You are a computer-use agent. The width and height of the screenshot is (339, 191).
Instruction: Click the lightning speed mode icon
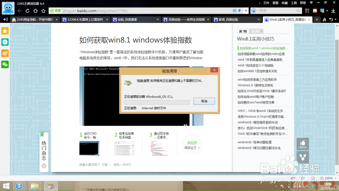pos(240,11)
